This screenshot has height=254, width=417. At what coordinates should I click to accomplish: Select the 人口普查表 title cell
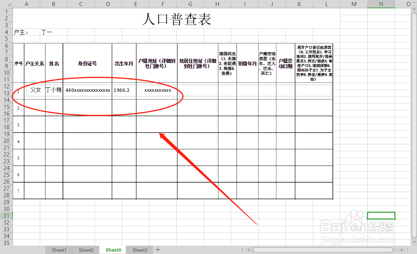[176, 19]
